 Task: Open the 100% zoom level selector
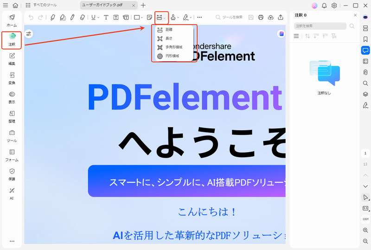point(365,219)
